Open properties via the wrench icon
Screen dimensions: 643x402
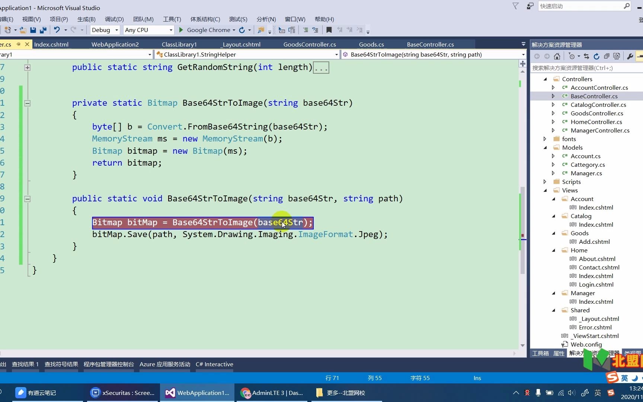pyautogui.click(x=630, y=56)
